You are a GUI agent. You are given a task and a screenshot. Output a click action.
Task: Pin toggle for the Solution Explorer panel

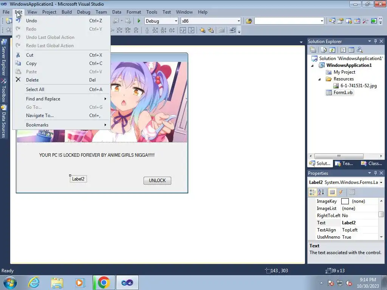(375, 41)
